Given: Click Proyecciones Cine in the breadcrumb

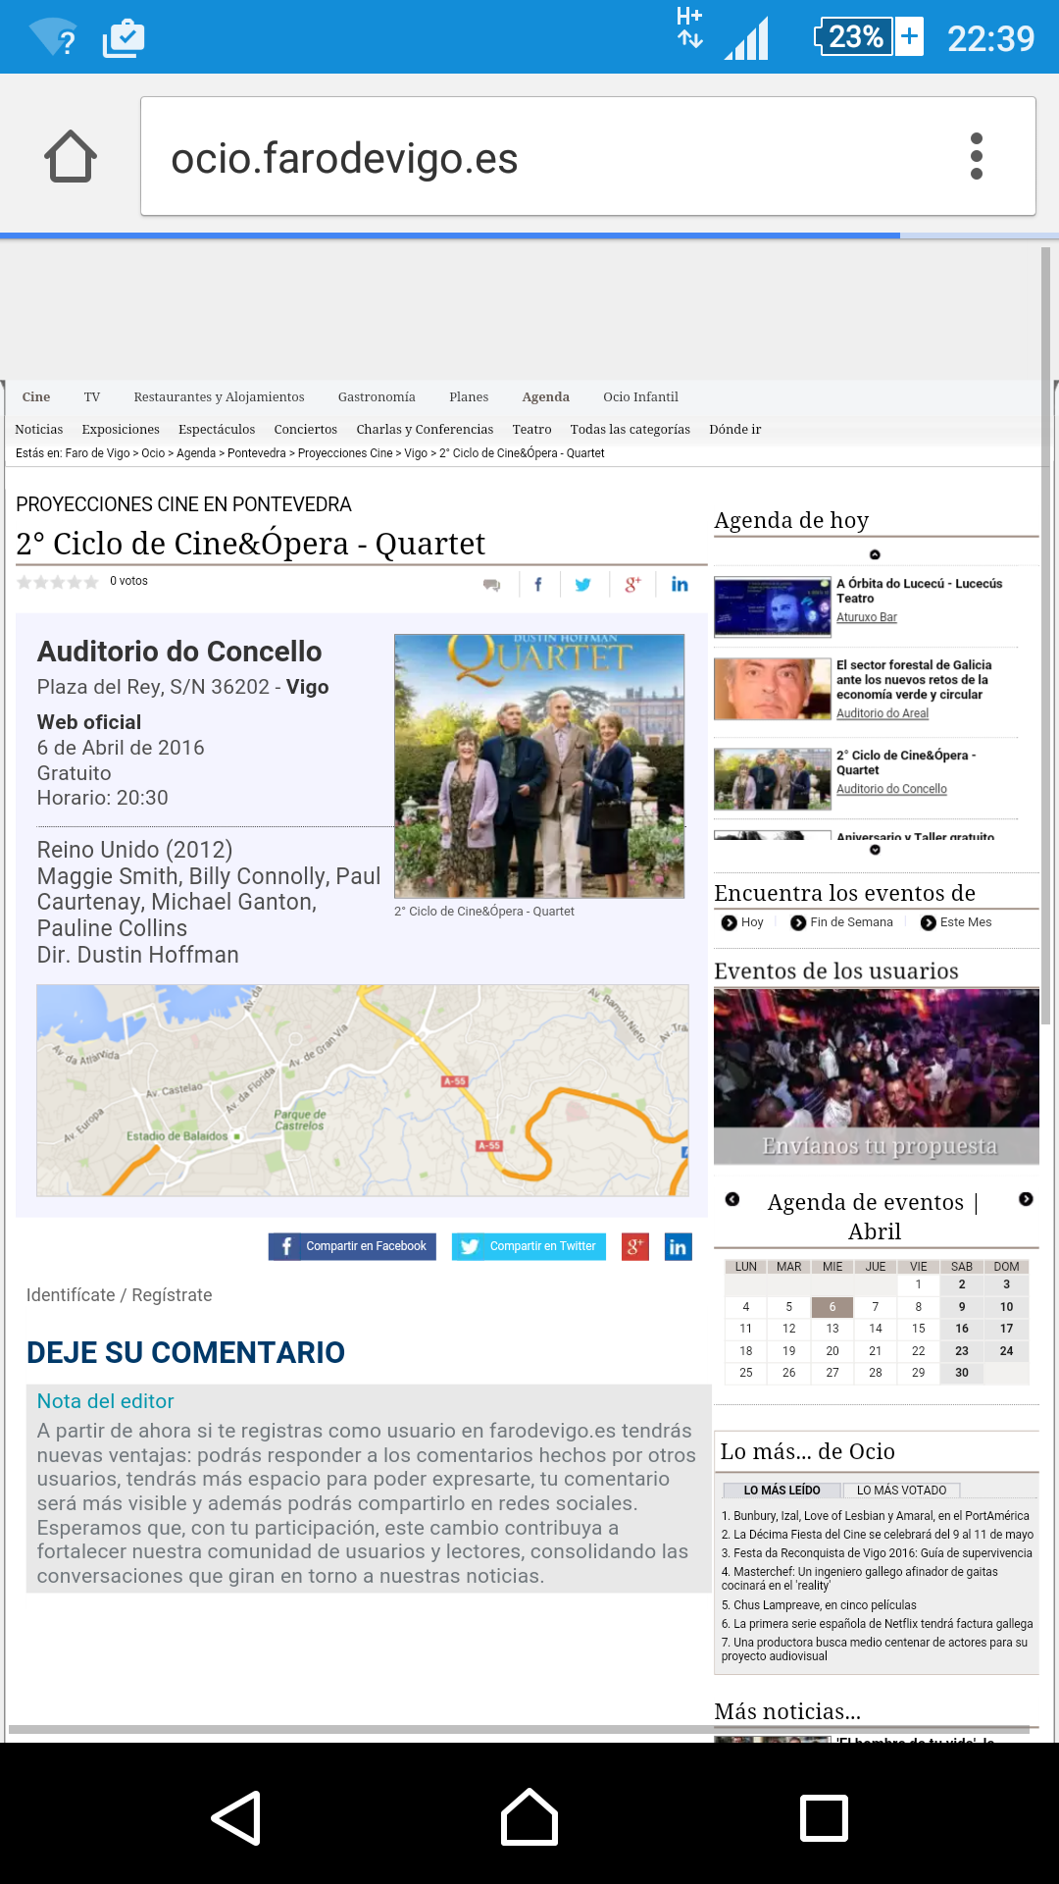Looking at the screenshot, I should click(345, 453).
